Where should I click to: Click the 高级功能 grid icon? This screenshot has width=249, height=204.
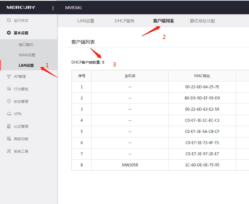point(9,139)
